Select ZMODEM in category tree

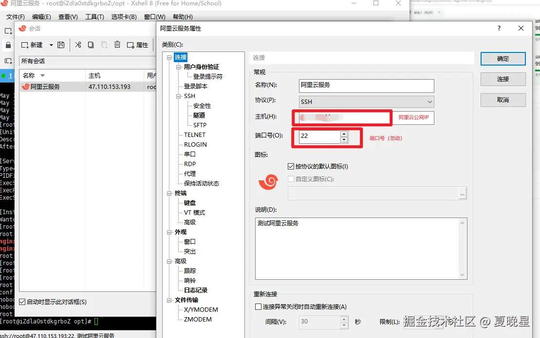[198, 320]
